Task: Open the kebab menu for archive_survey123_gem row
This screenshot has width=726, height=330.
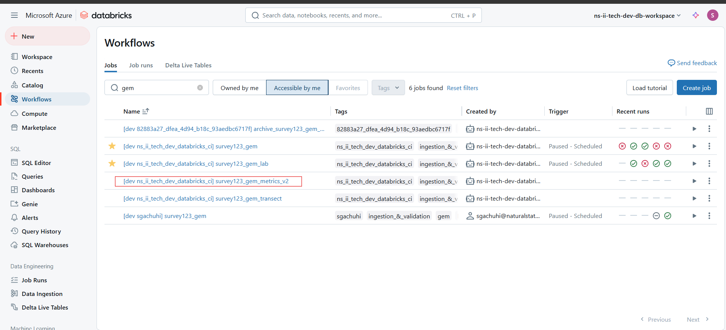Action: coord(709,129)
